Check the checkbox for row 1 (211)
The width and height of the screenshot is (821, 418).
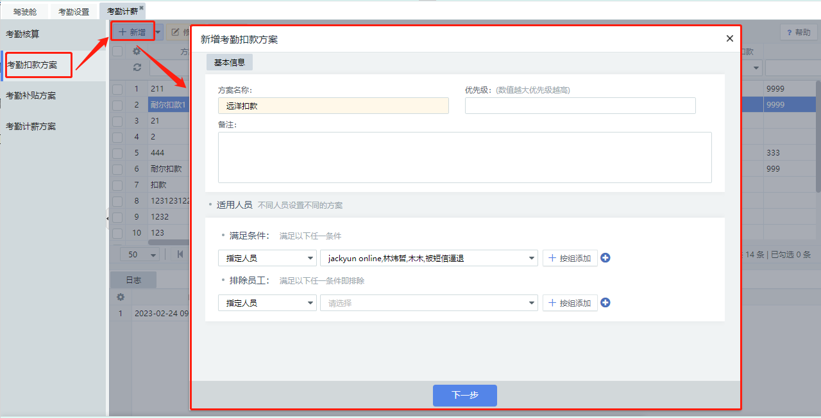117,89
